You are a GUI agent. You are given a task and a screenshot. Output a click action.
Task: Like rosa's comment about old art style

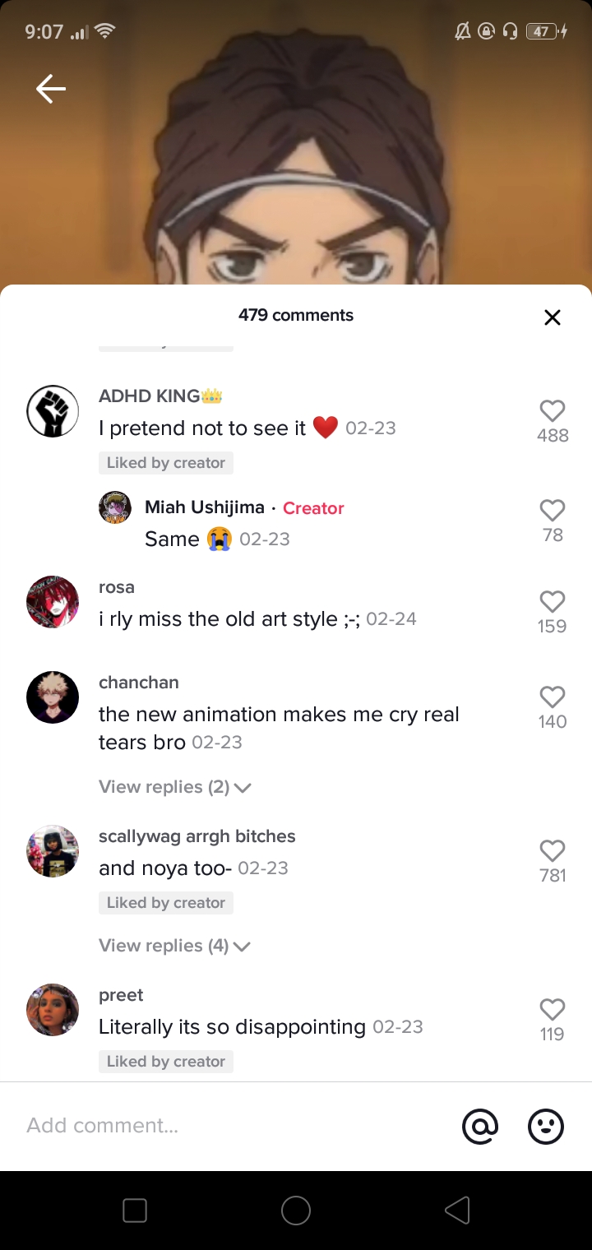coord(553,602)
